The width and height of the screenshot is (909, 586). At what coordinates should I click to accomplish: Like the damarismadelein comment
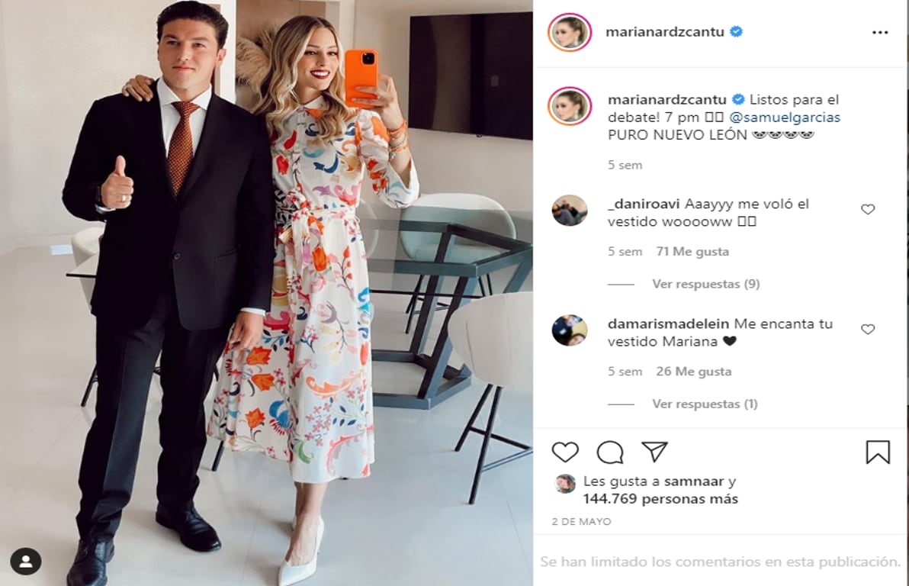(x=868, y=330)
